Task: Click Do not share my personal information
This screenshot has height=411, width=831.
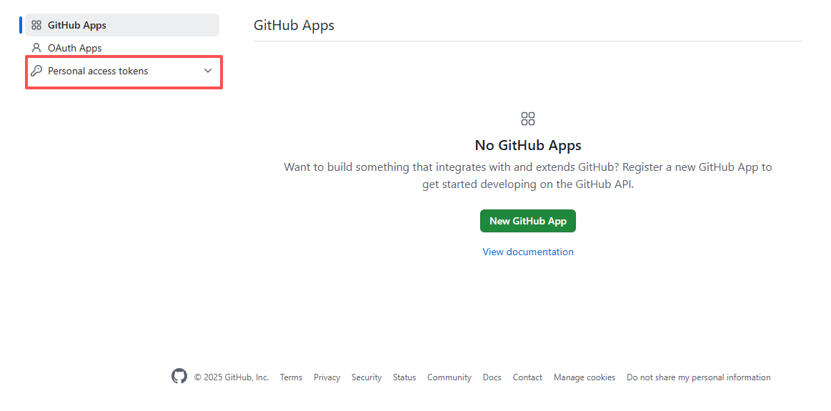Action: (x=699, y=377)
